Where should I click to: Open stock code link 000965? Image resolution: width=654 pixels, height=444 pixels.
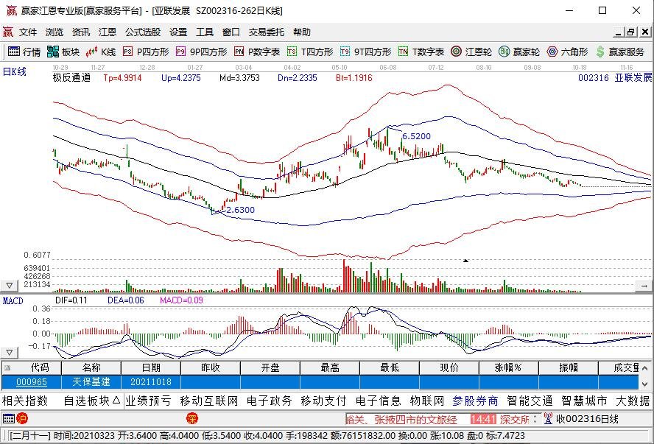[x=32, y=382]
